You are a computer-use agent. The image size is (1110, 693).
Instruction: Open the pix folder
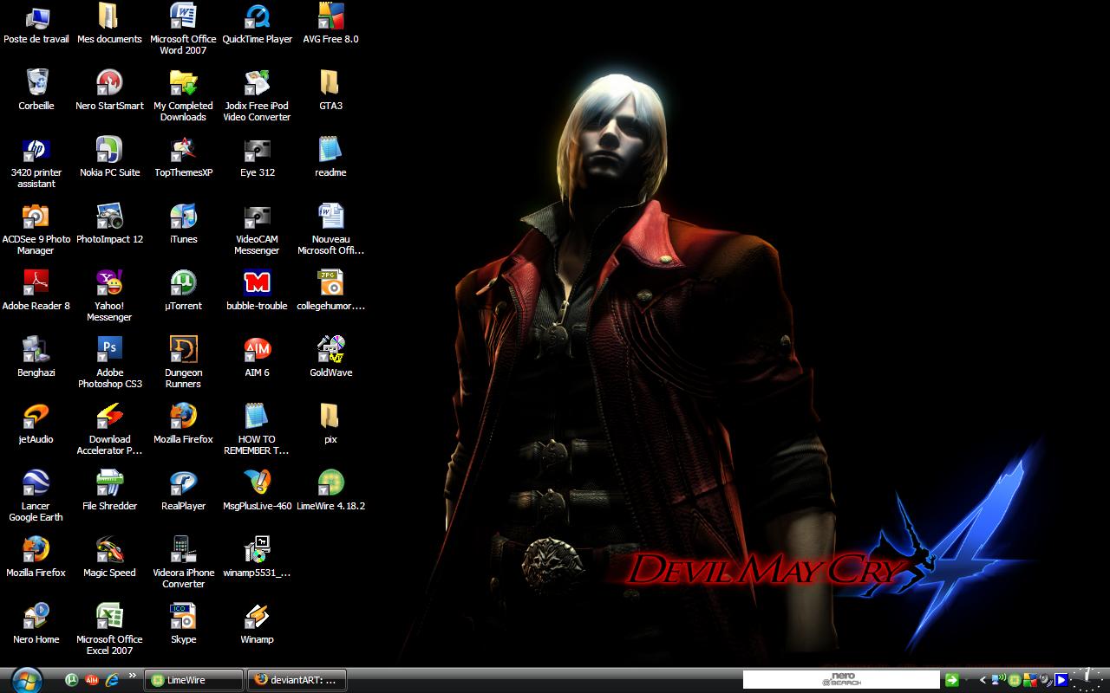tap(330, 424)
